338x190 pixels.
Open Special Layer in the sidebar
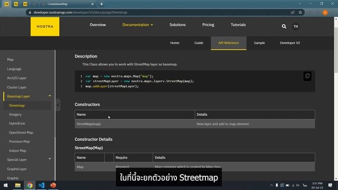pyautogui.click(x=17, y=159)
